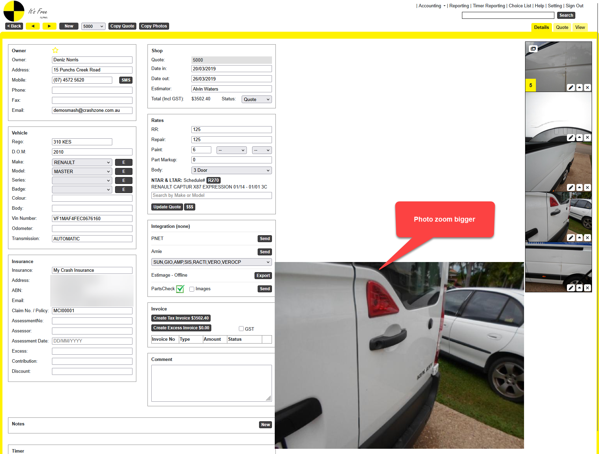Click the Create Tax Invoice button
This screenshot has width=599, height=454.
[x=181, y=318]
